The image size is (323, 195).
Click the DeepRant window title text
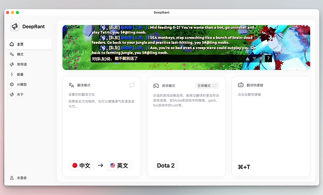tap(161, 12)
